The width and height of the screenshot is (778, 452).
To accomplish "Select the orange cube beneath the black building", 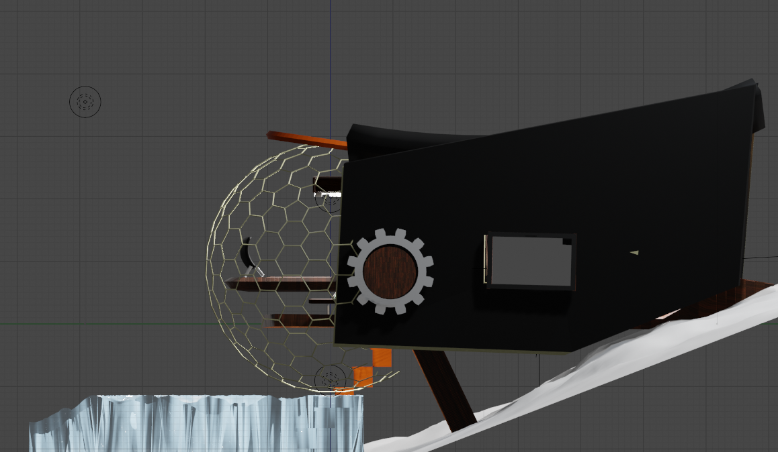I will coord(381,358).
